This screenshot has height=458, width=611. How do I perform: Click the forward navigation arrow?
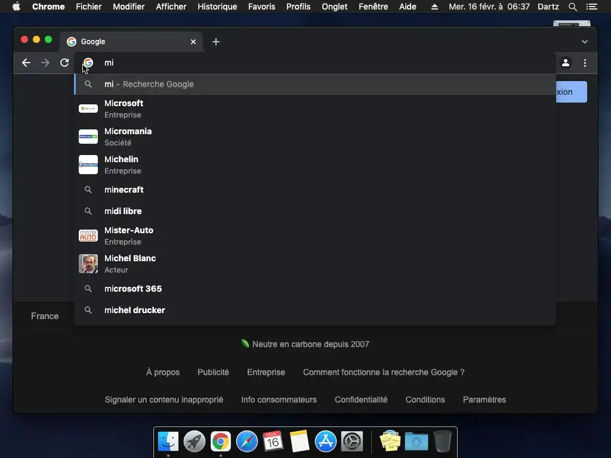(x=45, y=63)
